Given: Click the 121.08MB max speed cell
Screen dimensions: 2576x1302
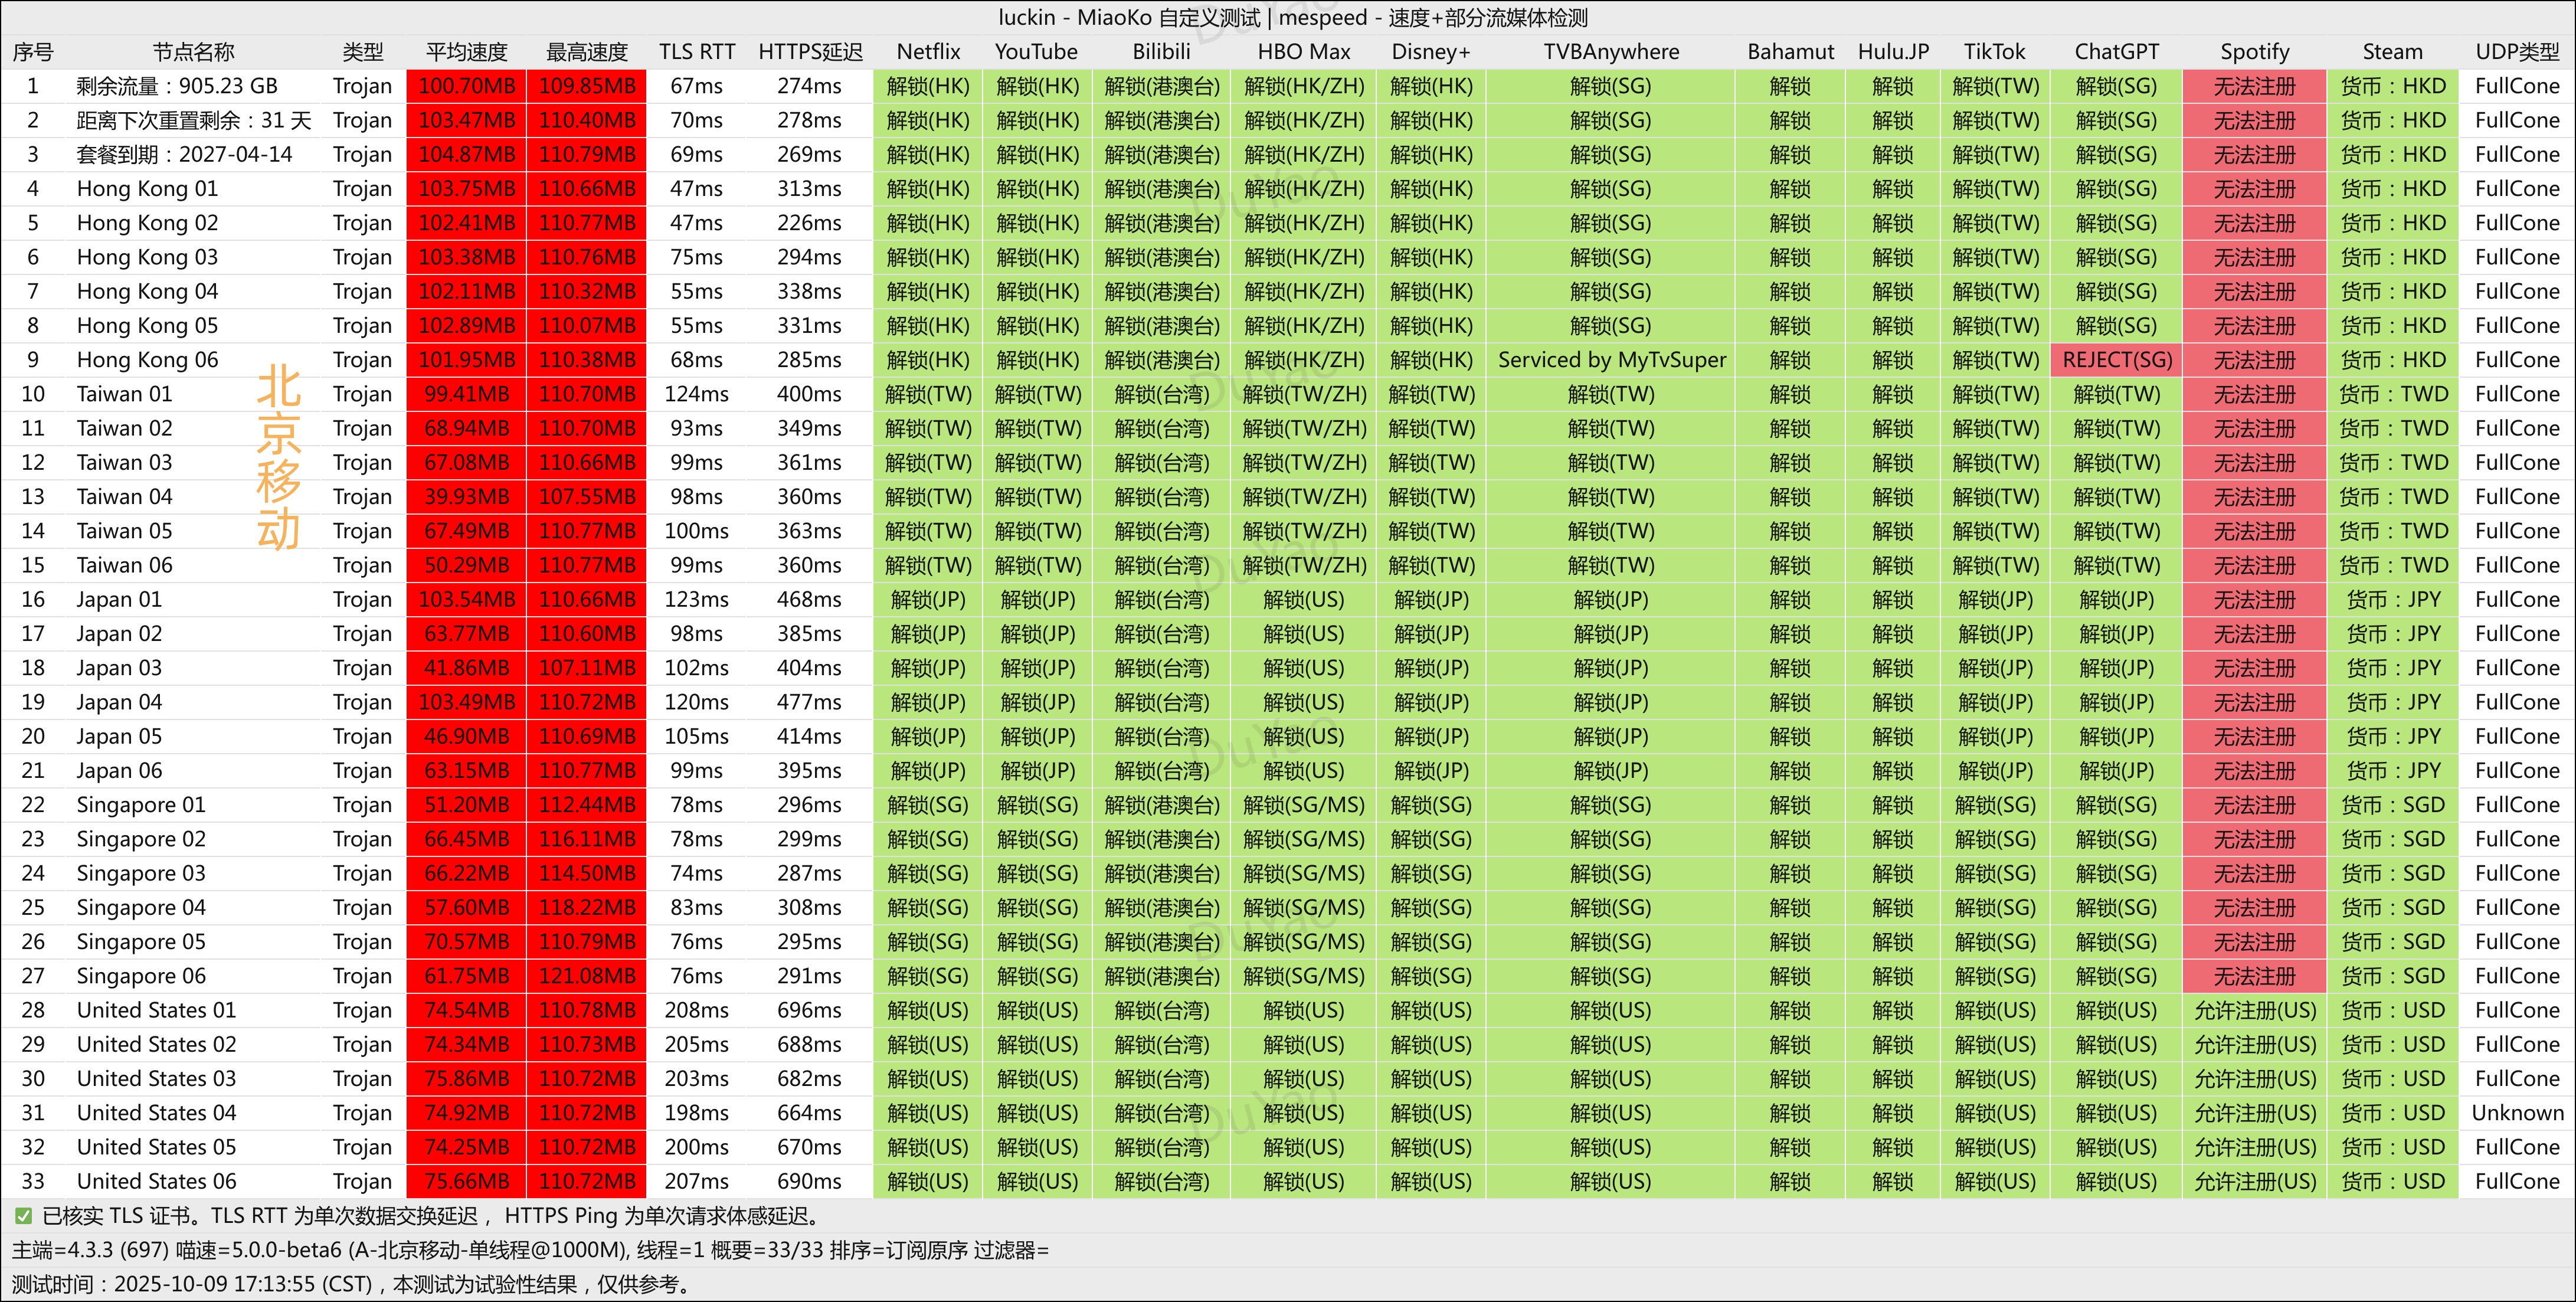Looking at the screenshot, I should tap(587, 976).
